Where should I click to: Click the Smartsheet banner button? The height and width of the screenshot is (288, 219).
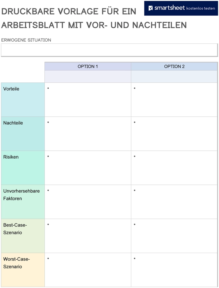181,8
